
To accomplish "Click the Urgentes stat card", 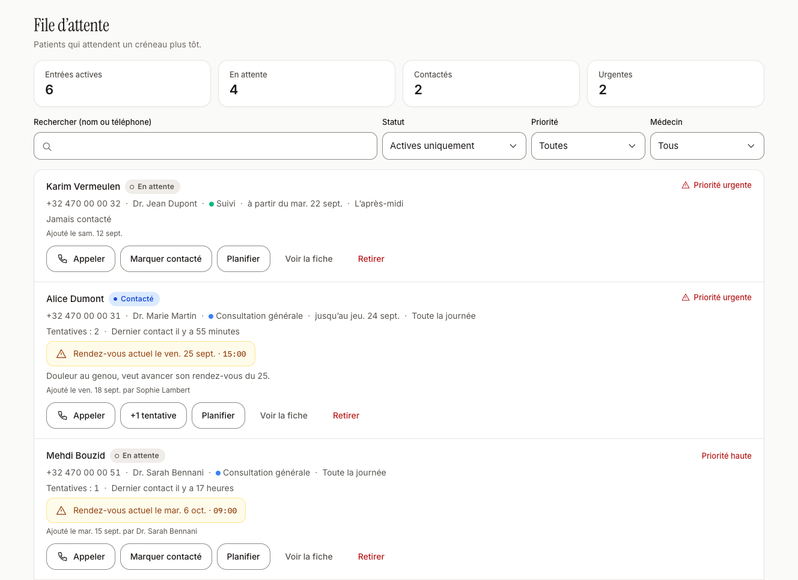I will tap(675, 83).
